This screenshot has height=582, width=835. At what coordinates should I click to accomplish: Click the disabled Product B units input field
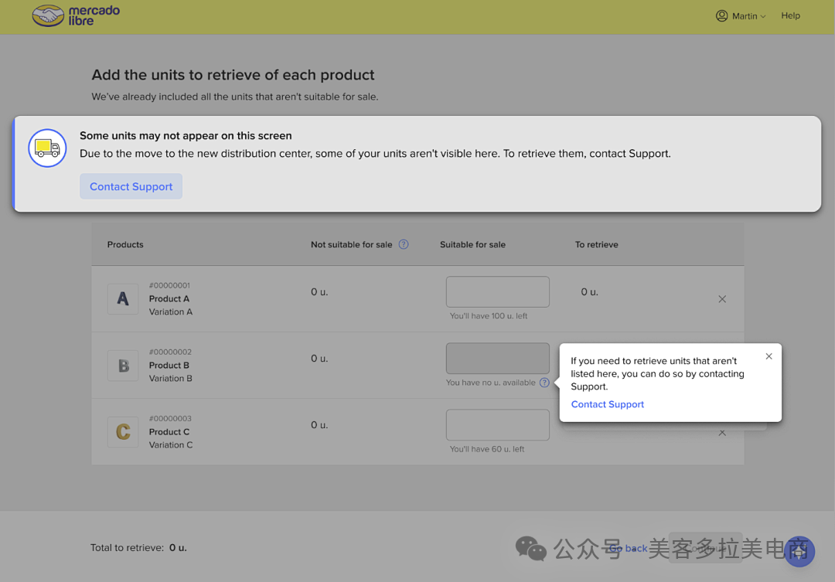coord(497,359)
